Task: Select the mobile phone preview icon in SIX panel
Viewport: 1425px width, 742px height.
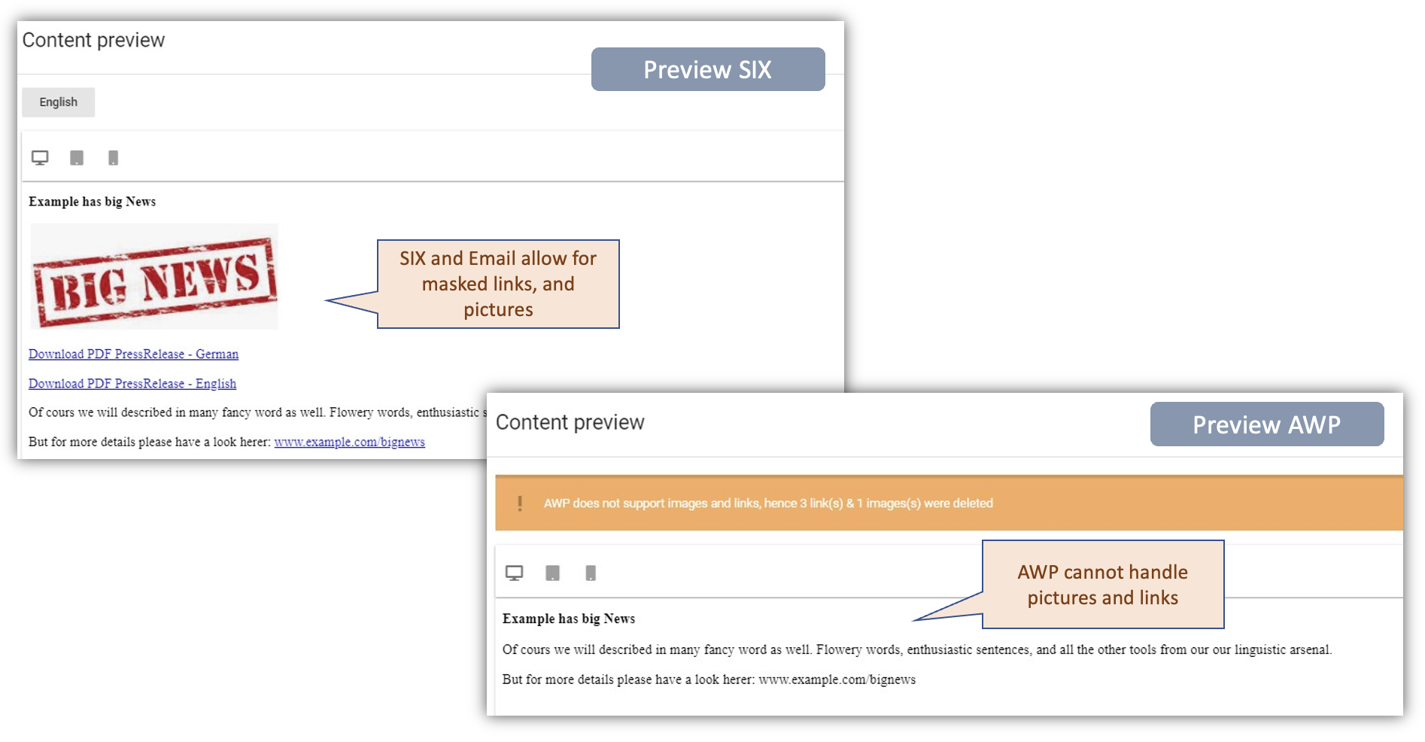Action: tap(113, 157)
